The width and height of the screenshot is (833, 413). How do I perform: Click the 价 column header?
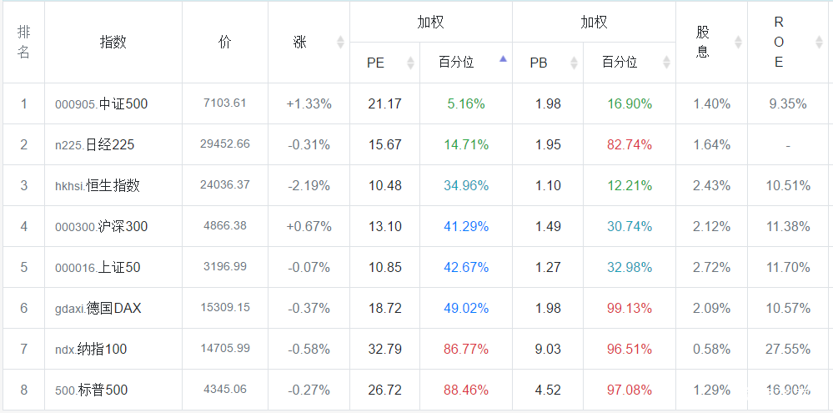tap(225, 42)
